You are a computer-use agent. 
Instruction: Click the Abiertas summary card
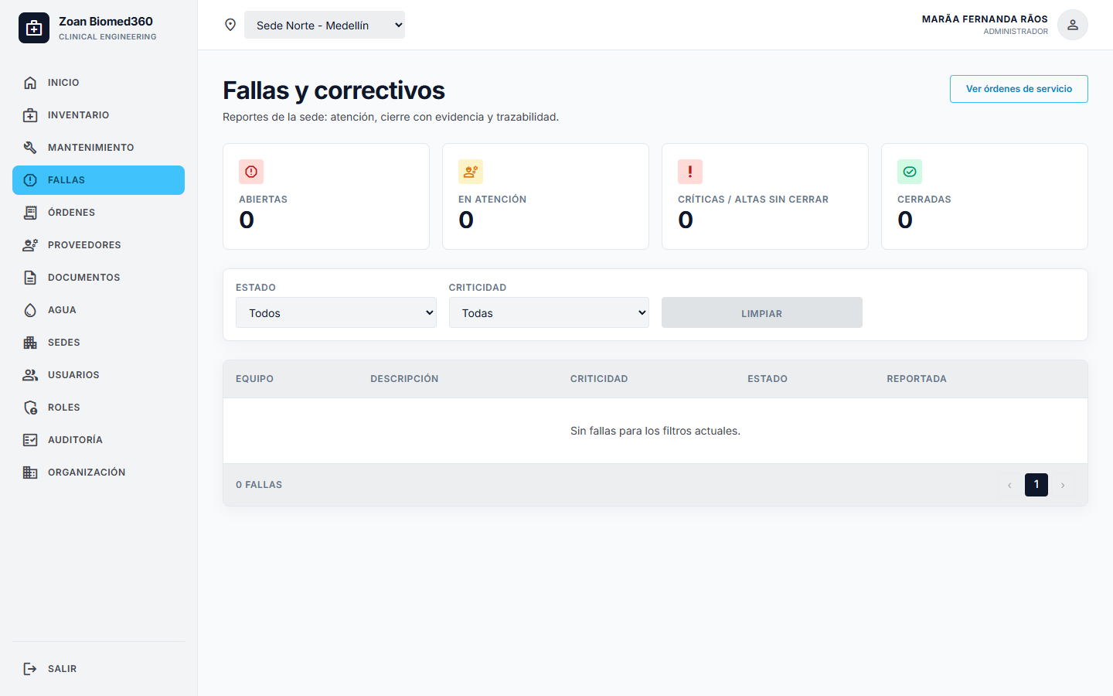(x=326, y=196)
